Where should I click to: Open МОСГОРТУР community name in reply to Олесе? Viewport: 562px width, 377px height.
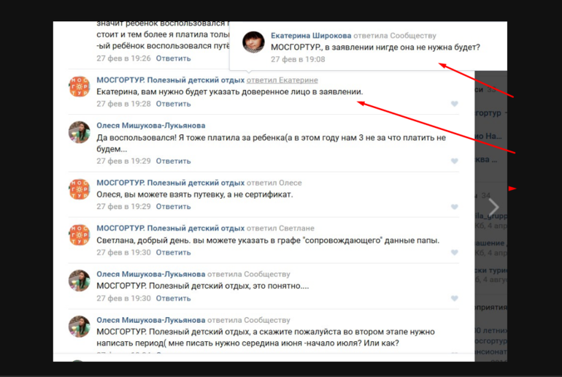click(170, 183)
